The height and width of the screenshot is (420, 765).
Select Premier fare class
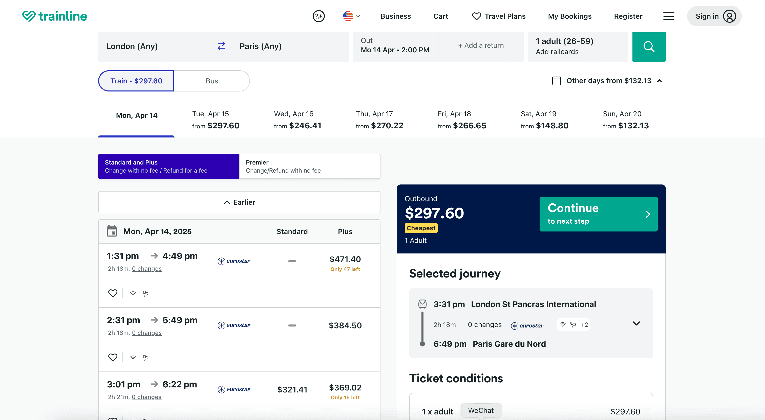click(x=309, y=166)
